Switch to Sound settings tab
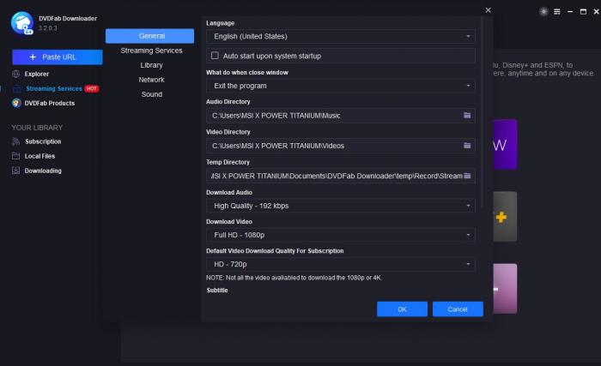The image size is (601, 366). (x=151, y=94)
